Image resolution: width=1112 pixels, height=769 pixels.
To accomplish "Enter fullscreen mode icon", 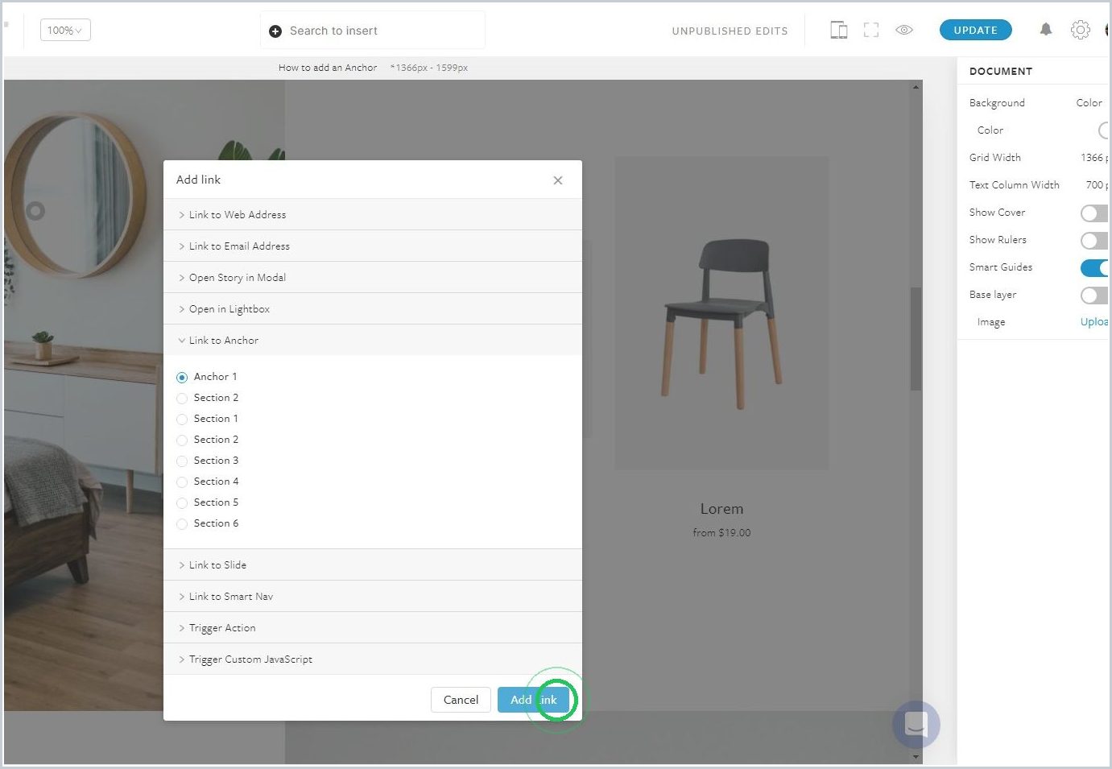I will [x=871, y=31].
